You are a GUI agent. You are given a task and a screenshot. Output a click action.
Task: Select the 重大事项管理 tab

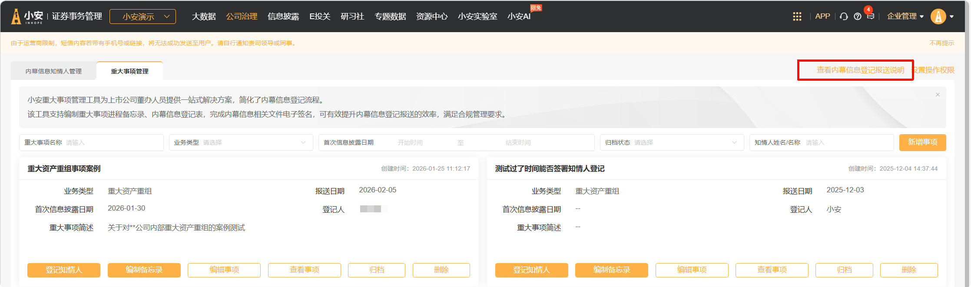[129, 71]
